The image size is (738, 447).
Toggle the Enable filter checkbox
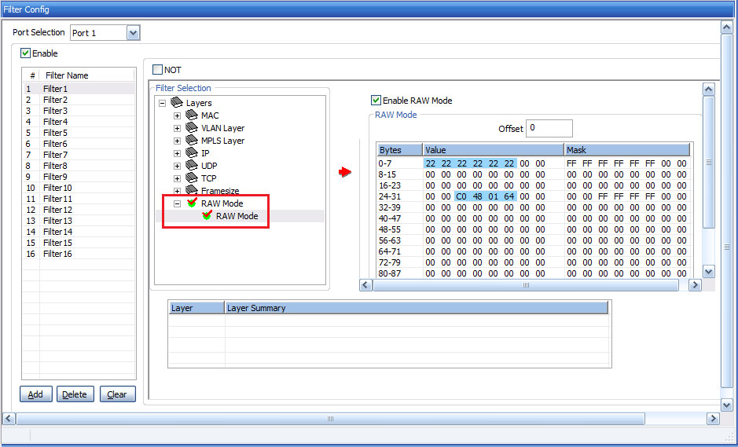[x=25, y=53]
